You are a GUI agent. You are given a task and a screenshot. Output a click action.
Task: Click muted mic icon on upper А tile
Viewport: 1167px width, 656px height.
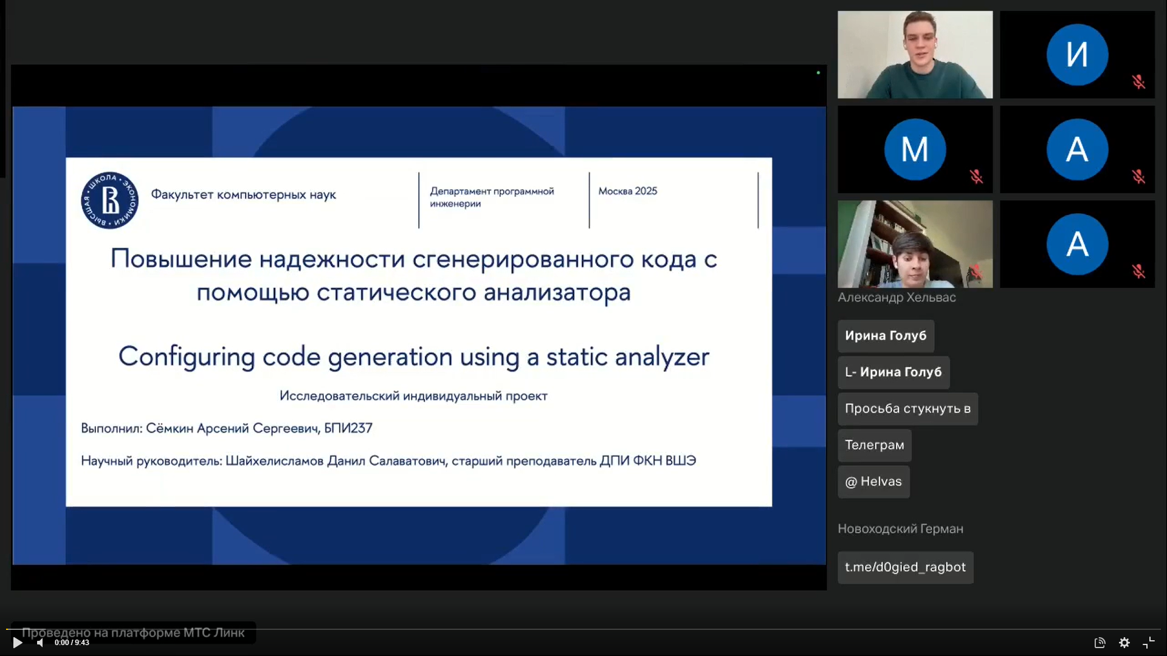(1138, 176)
